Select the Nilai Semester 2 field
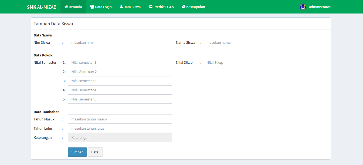The height and width of the screenshot is (165, 363). click(x=120, y=72)
